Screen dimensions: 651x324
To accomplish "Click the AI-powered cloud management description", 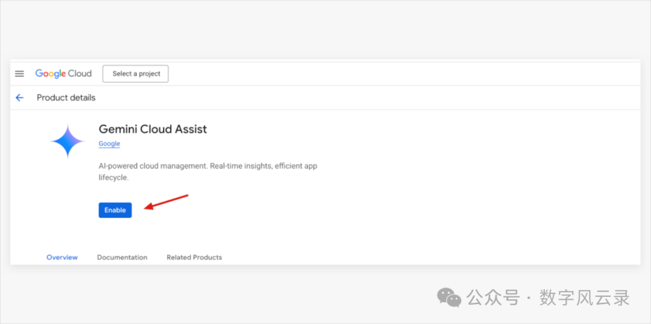I will (x=208, y=172).
